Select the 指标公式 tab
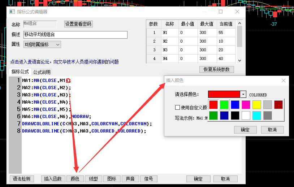 [20, 72]
